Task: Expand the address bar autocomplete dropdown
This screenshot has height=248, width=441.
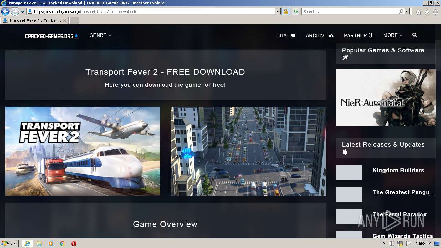Action: pyautogui.click(x=278, y=12)
